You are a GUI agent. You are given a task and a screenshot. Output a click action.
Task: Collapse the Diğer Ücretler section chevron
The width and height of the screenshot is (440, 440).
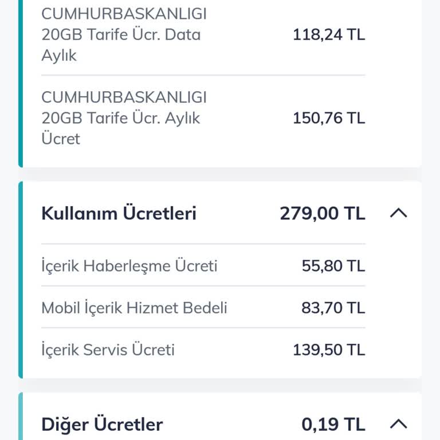click(x=398, y=424)
